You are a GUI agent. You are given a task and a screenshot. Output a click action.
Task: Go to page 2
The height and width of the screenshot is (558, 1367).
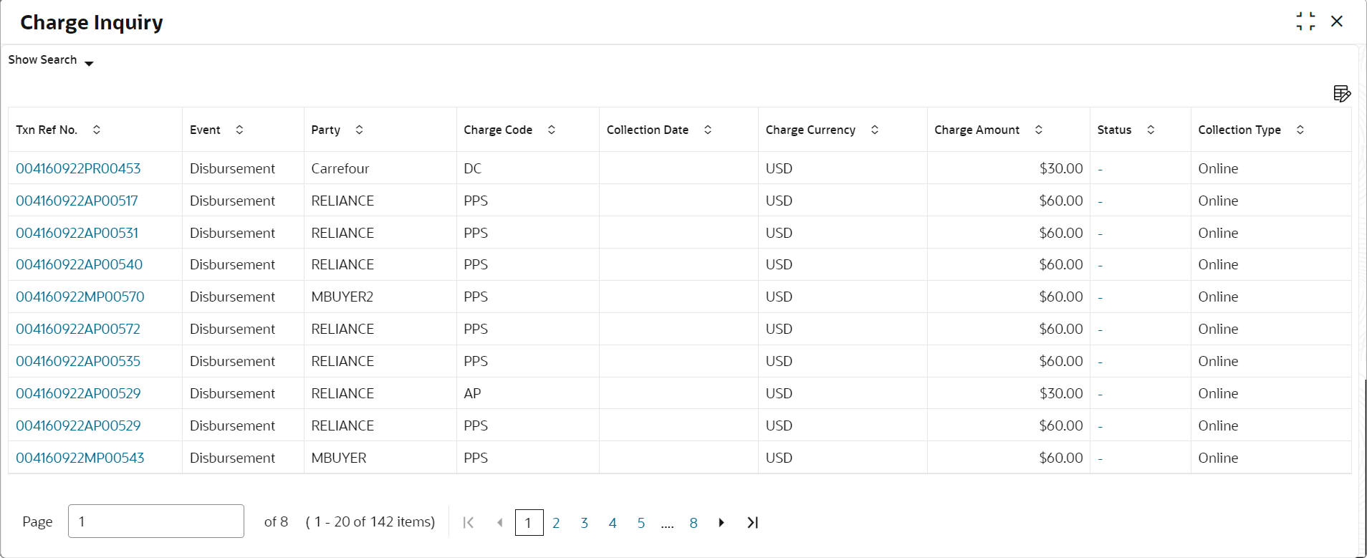[x=556, y=523]
